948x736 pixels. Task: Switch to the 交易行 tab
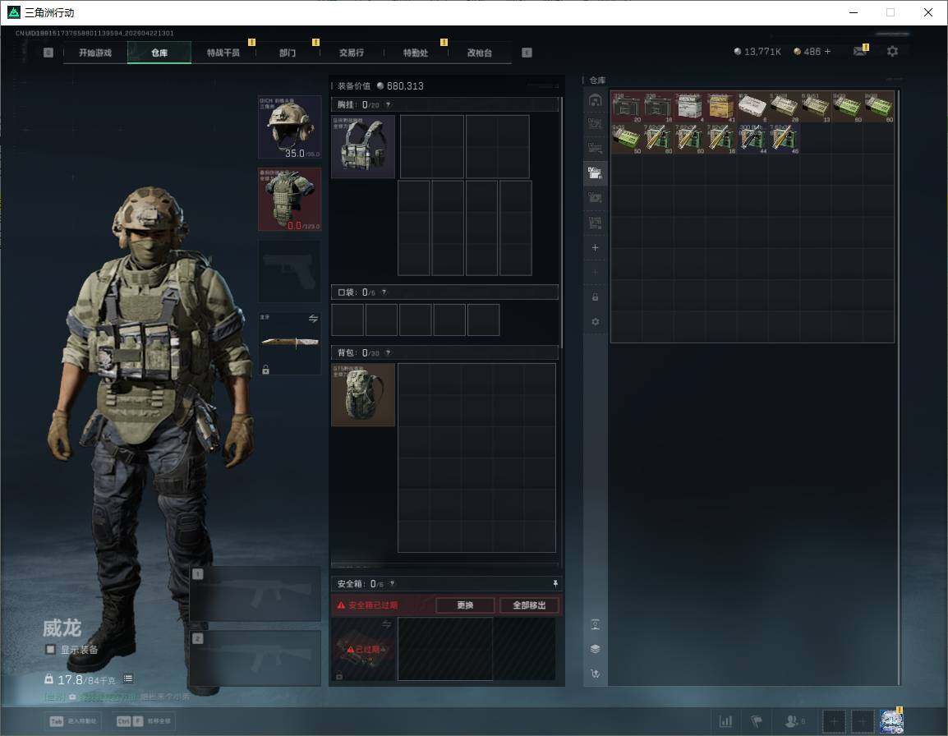[x=352, y=53]
